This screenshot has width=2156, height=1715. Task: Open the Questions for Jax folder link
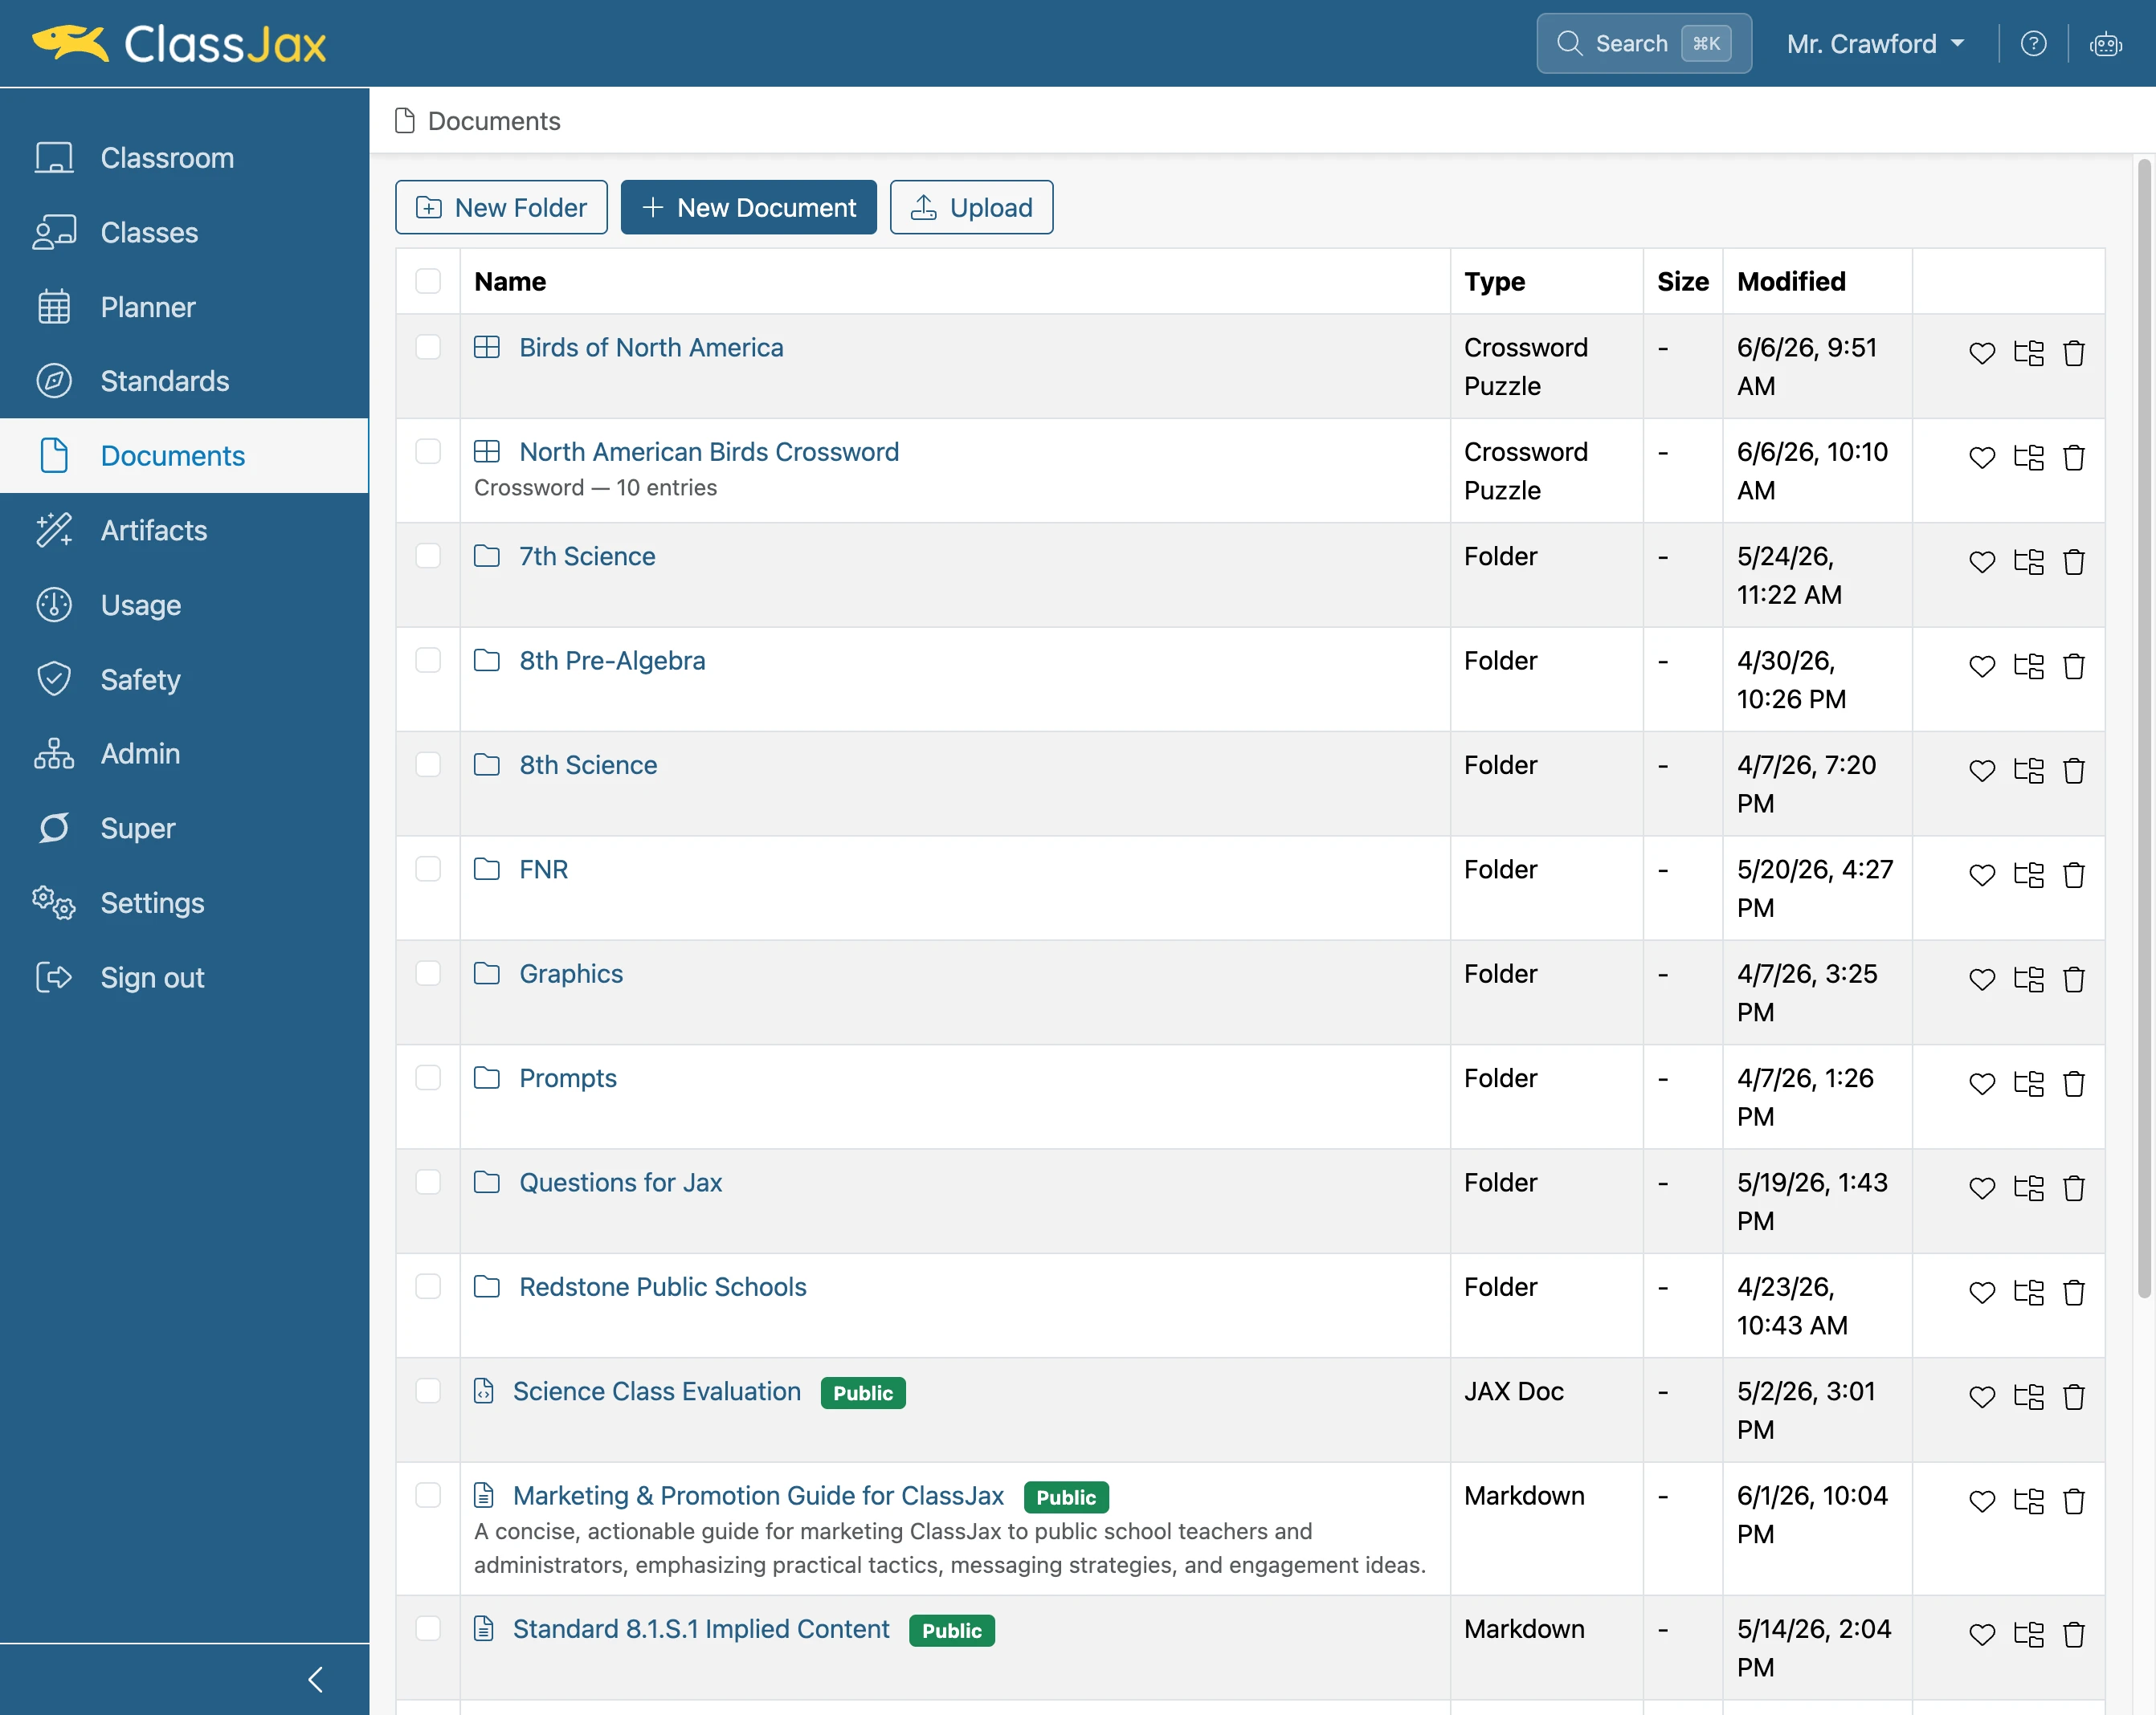point(620,1183)
